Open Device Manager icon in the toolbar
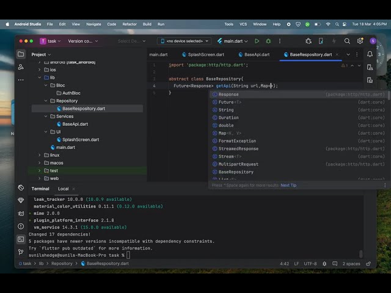The image size is (391, 293). click(321, 41)
